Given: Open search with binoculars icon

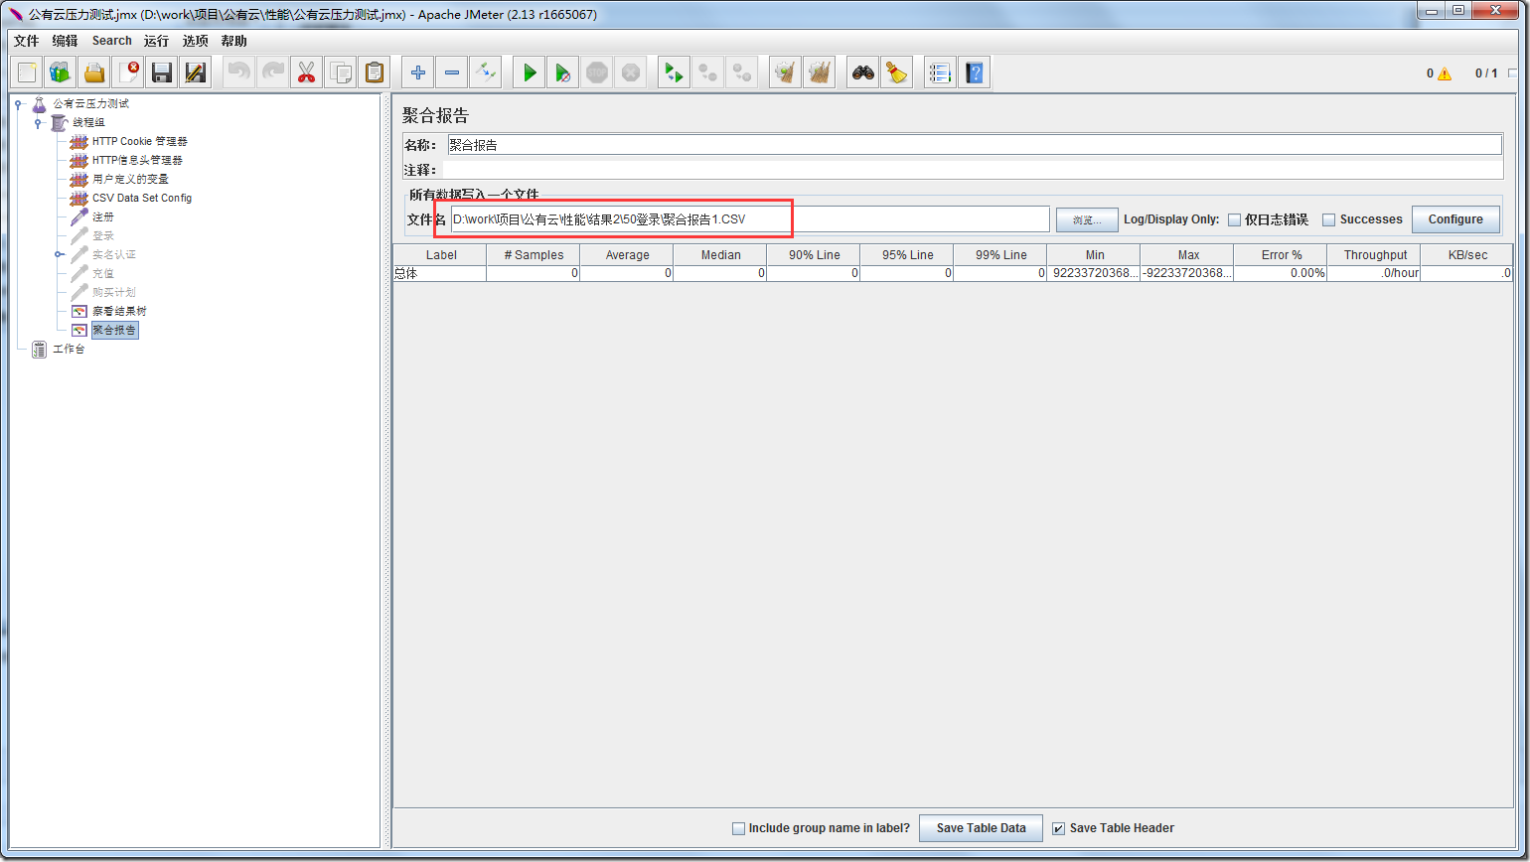Looking at the screenshot, I should (863, 72).
